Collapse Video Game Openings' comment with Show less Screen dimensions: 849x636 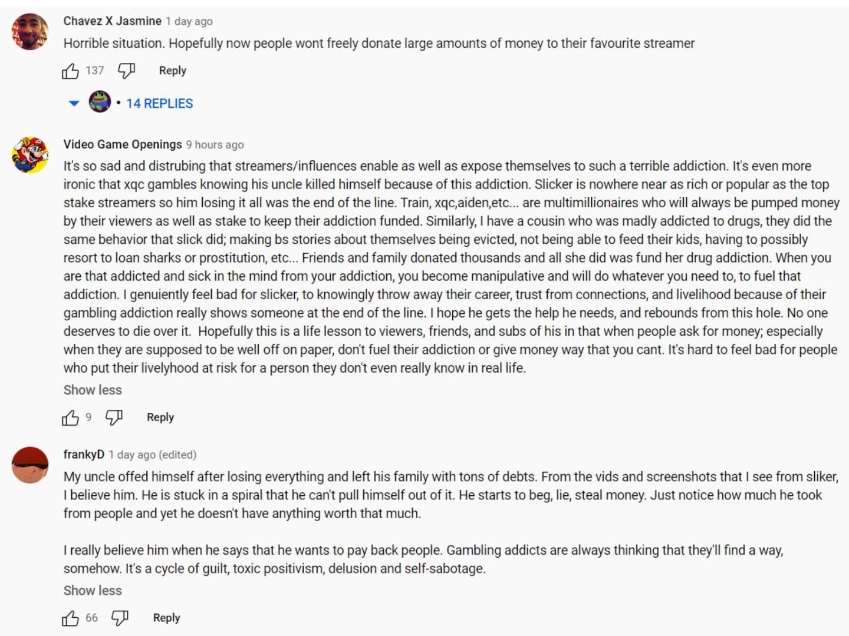(x=93, y=390)
